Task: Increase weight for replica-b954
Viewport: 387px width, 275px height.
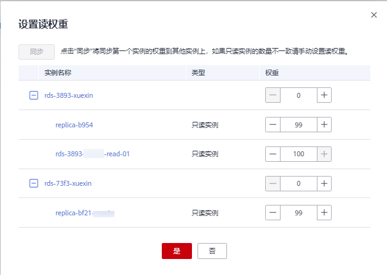Action: click(x=324, y=125)
